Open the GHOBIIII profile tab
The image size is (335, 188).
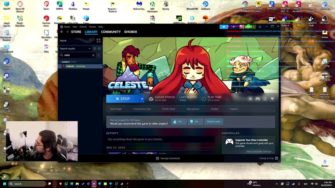(131, 32)
